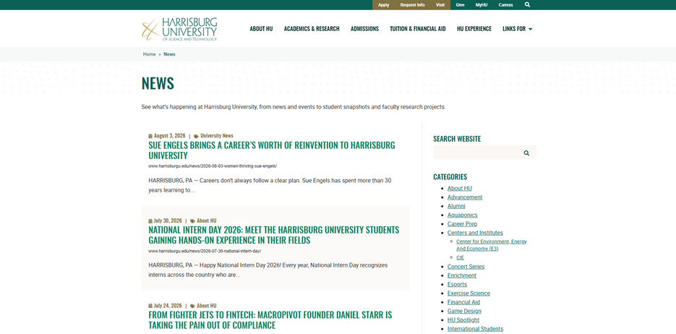
Task: Select the Career Prep category
Action: [462, 224]
